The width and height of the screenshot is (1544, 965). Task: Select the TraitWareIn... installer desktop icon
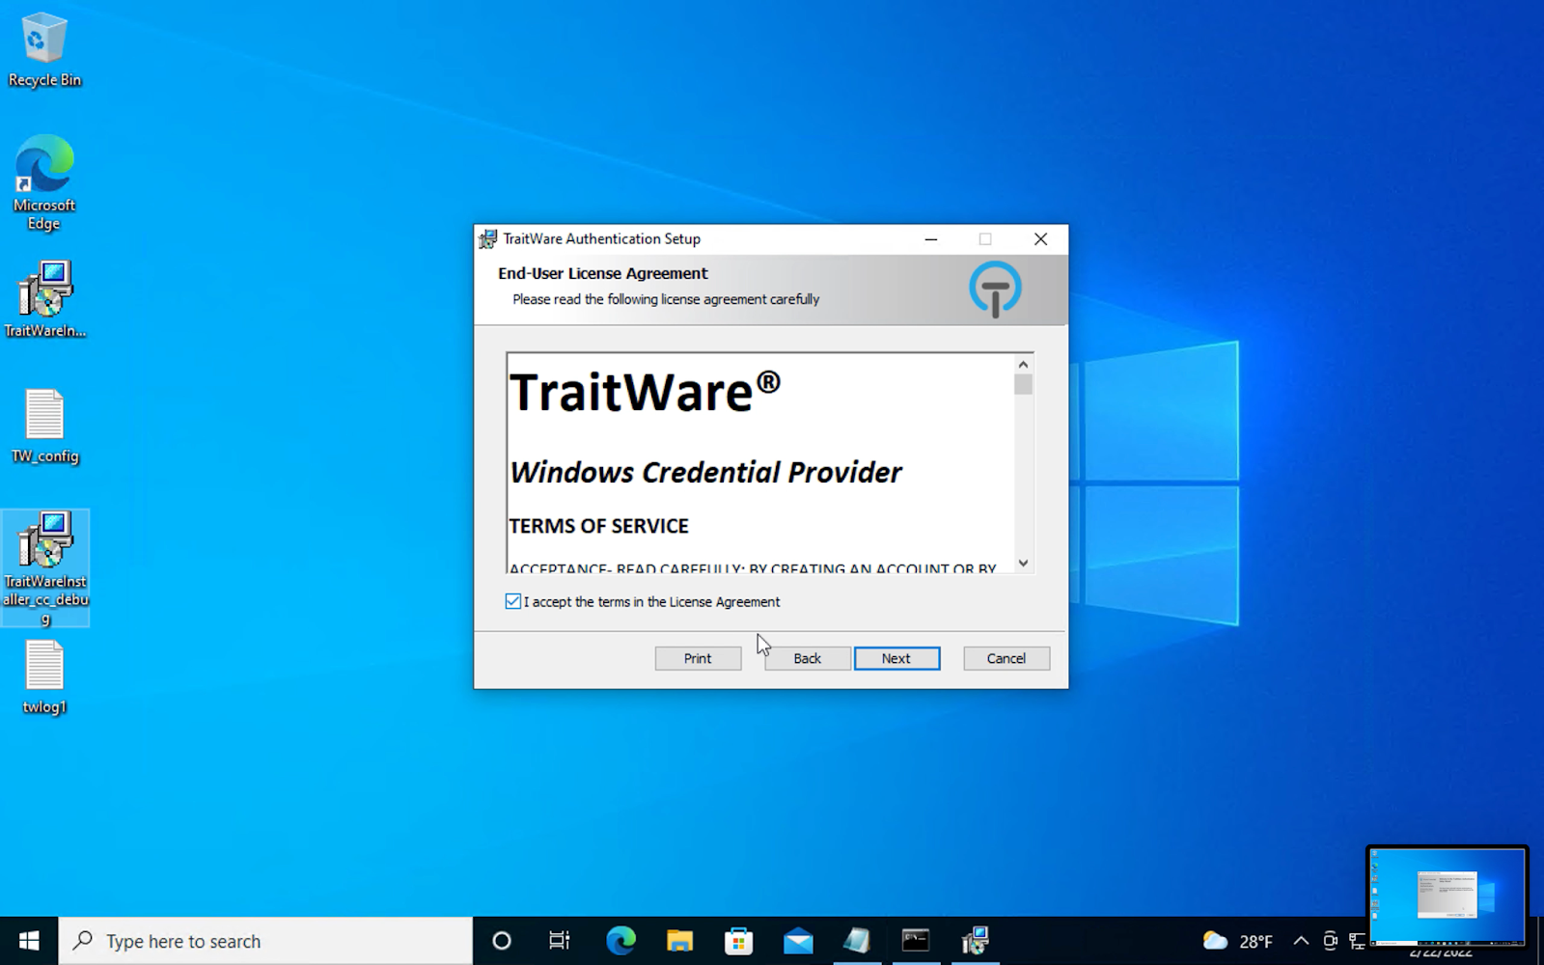[44, 299]
